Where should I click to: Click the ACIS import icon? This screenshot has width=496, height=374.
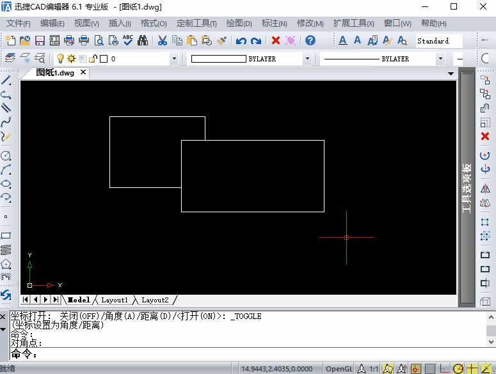(x=54, y=40)
